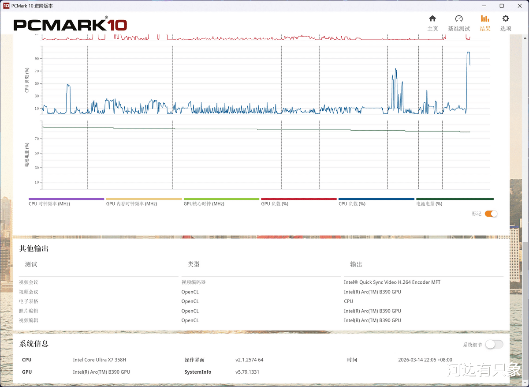Click the CPU load peak near 90%
The image size is (529, 387).
tap(468, 53)
